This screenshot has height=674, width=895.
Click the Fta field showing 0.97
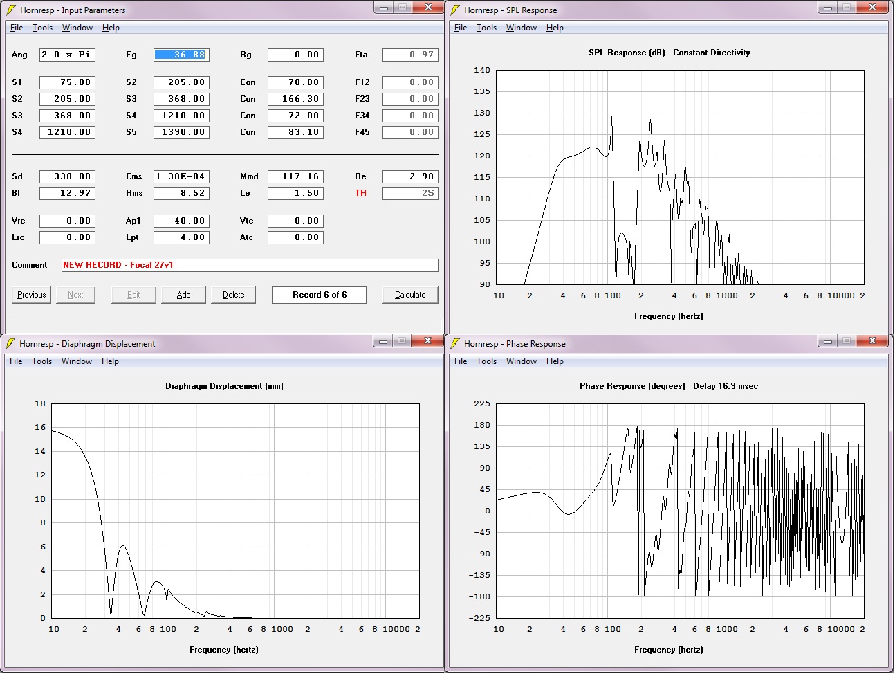[x=410, y=55]
